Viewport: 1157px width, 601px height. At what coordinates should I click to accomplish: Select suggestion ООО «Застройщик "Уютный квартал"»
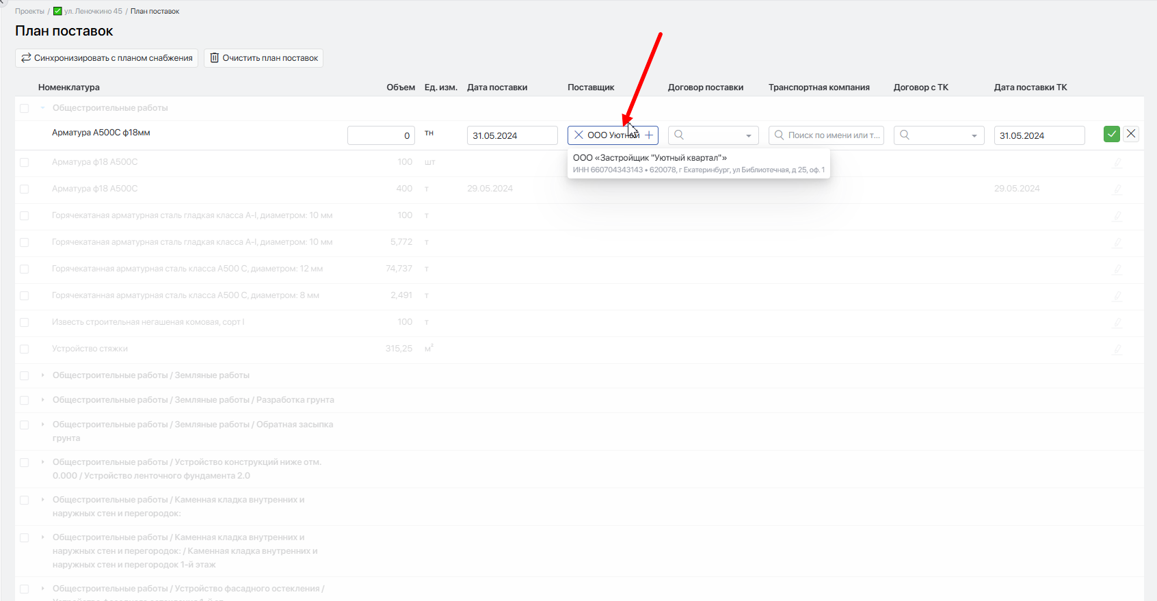(699, 163)
